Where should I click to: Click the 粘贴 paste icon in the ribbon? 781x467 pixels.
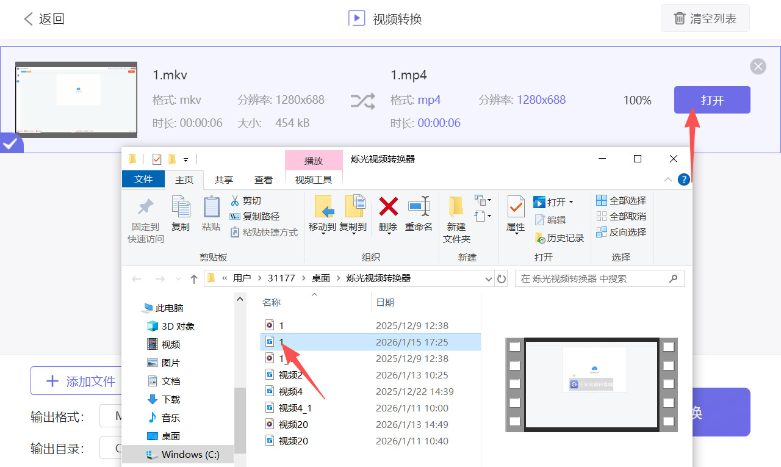point(211,214)
